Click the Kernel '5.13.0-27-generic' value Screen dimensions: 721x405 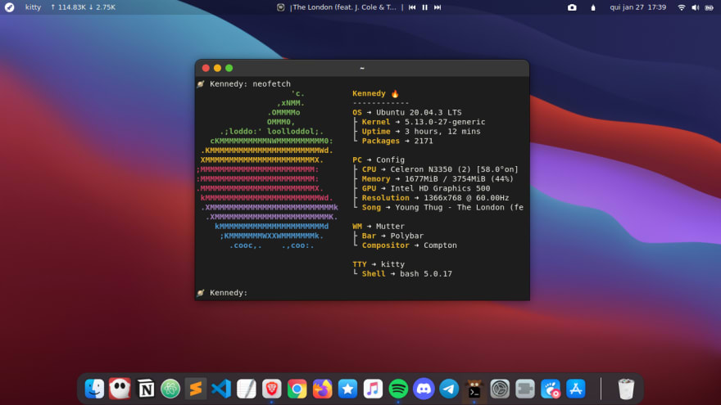click(x=445, y=122)
